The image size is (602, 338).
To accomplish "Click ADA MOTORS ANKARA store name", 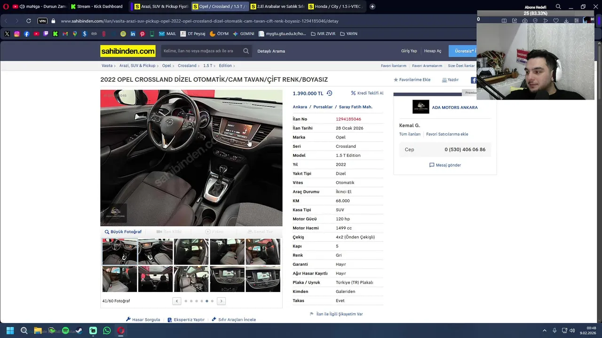I will [455, 108].
